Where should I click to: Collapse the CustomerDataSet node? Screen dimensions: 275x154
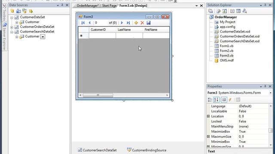coord(12,18)
